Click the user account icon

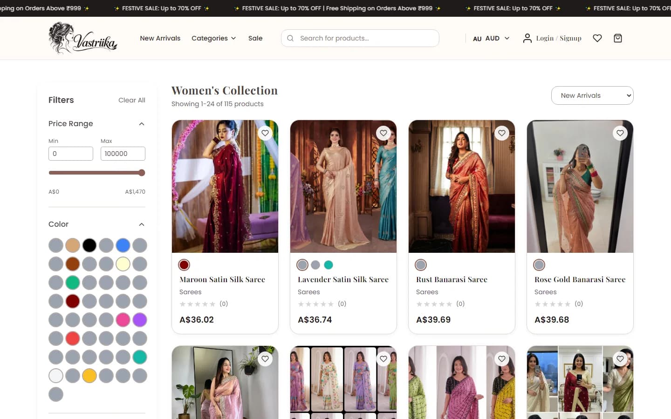[x=527, y=38]
